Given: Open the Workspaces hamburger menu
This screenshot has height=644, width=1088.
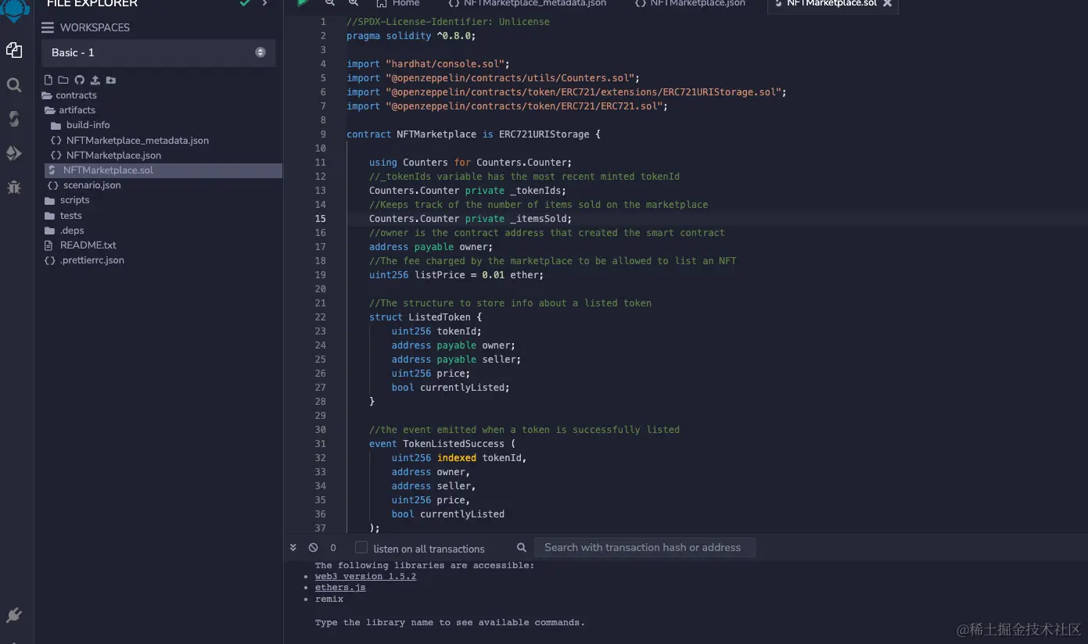Looking at the screenshot, I should tap(48, 27).
